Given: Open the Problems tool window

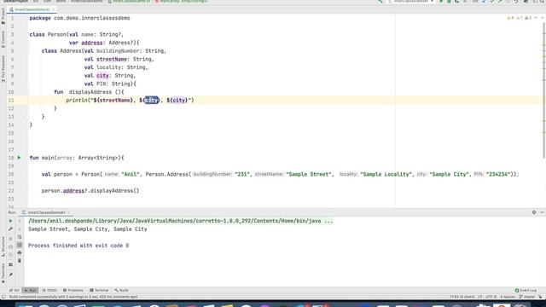Looking at the screenshot, I should (73, 290).
